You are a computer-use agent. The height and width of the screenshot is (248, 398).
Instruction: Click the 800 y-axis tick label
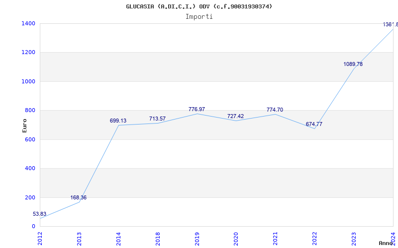pyautogui.click(x=30, y=110)
